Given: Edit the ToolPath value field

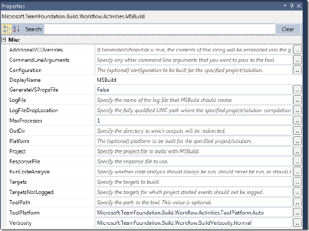Looking at the screenshot, I should [x=194, y=202].
